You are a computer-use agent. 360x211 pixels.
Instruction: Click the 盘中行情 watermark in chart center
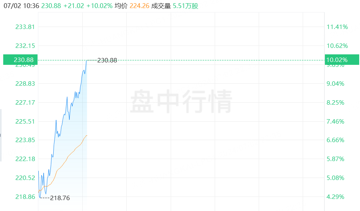click(x=181, y=101)
